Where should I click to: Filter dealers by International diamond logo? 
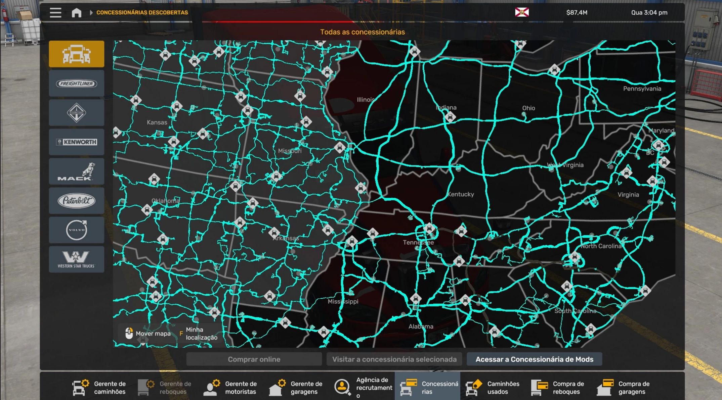pos(77,113)
